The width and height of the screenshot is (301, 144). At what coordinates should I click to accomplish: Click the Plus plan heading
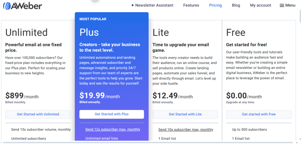pyautogui.click(x=89, y=32)
